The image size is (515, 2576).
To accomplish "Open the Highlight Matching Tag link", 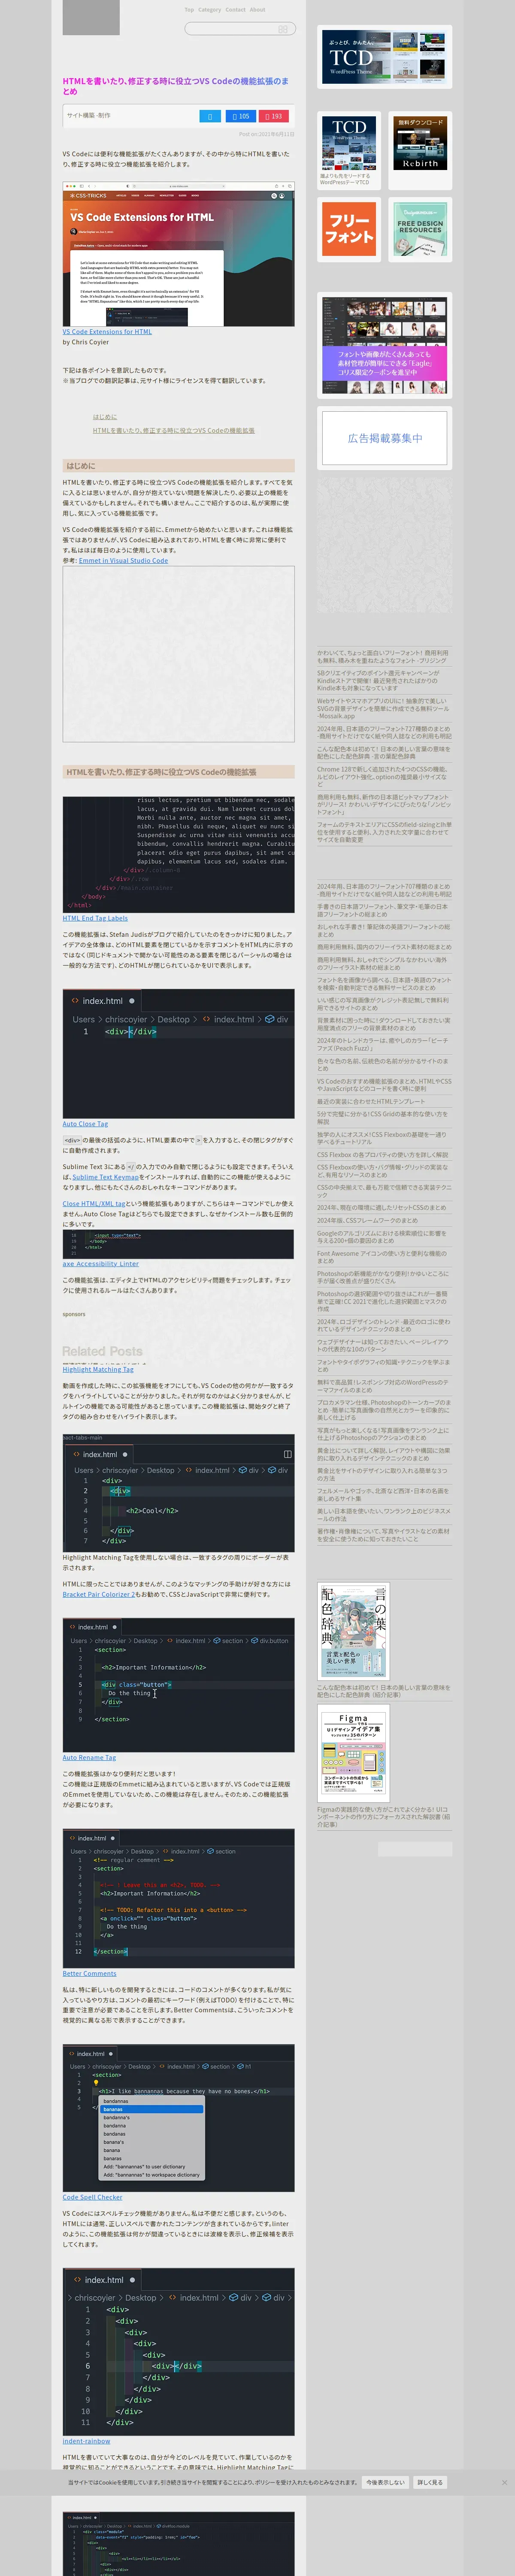I will 97,1370.
